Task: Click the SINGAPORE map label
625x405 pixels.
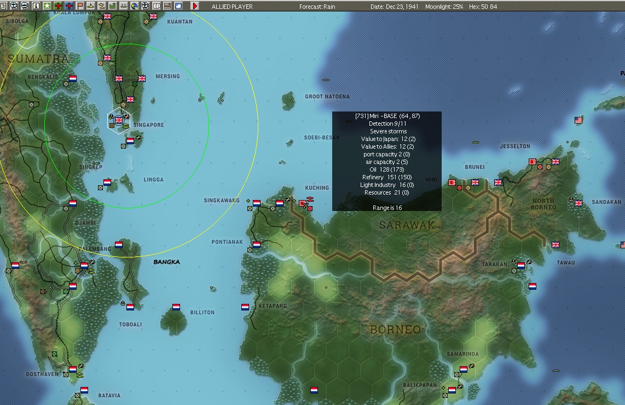Action: click(x=149, y=125)
